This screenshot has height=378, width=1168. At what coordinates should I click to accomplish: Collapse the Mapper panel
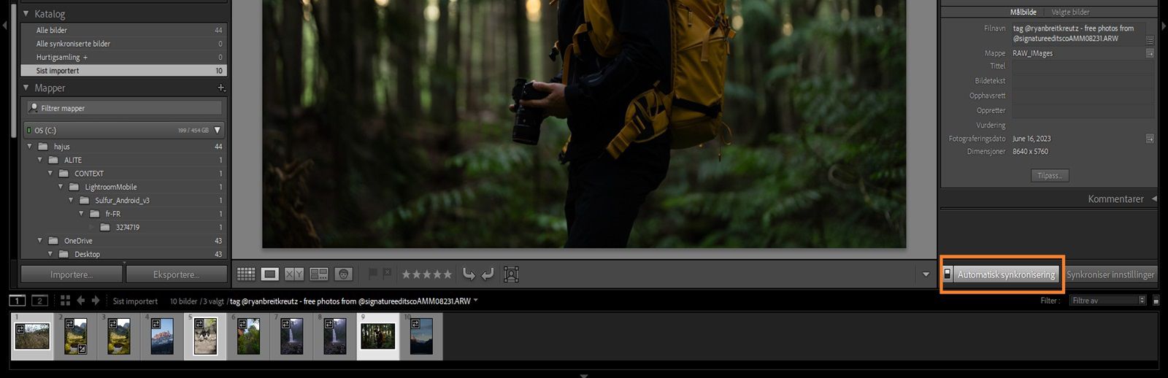[x=26, y=88]
